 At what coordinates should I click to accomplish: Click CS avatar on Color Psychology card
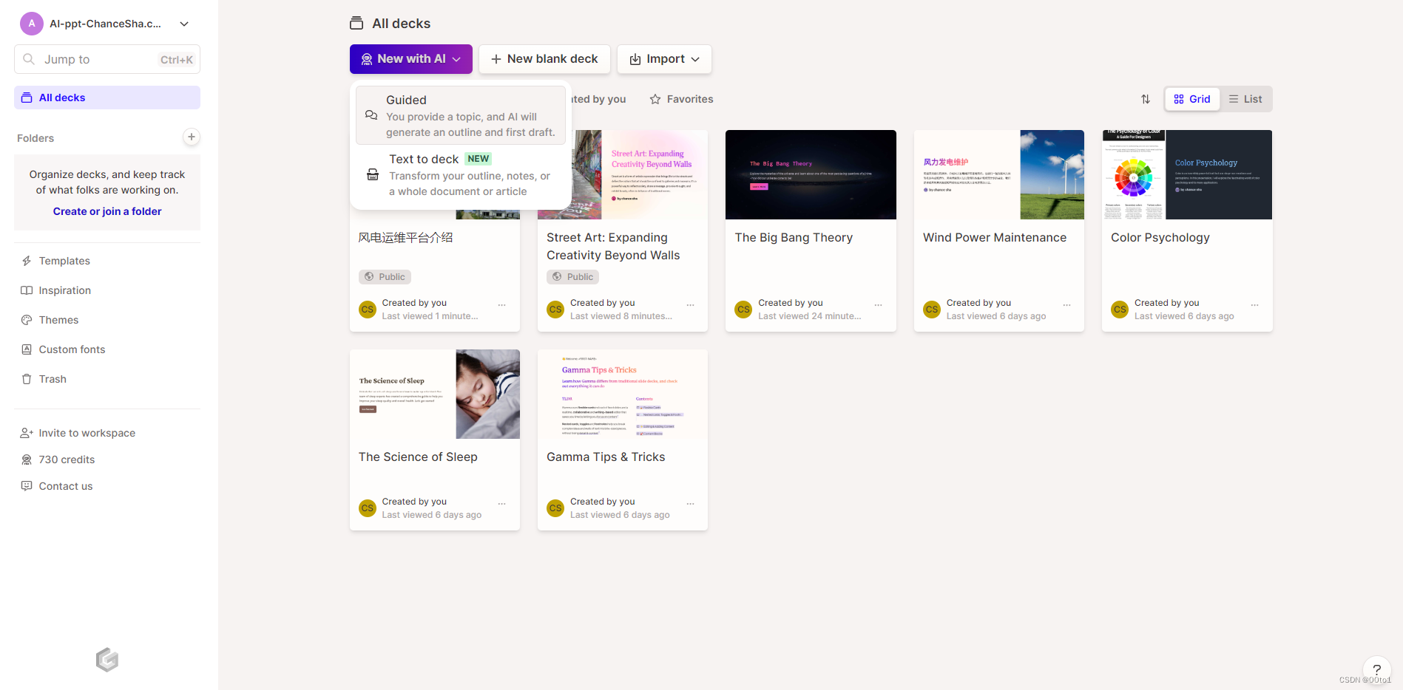tap(1120, 310)
